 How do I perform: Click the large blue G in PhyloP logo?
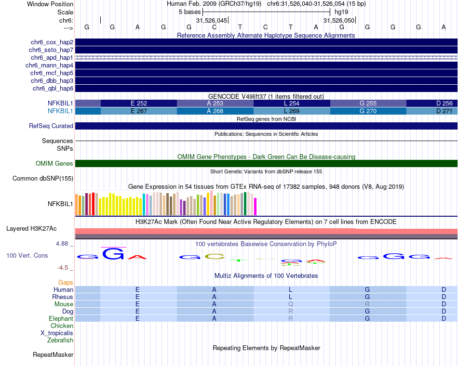113,254
